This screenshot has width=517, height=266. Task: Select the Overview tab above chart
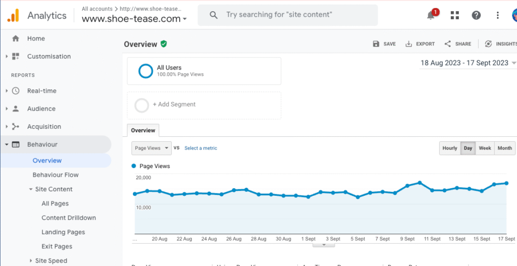tap(143, 130)
